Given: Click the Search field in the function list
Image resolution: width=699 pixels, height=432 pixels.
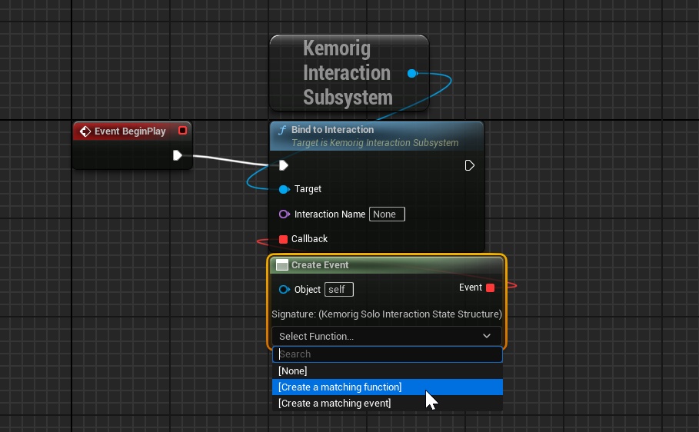Looking at the screenshot, I should tap(388, 354).
